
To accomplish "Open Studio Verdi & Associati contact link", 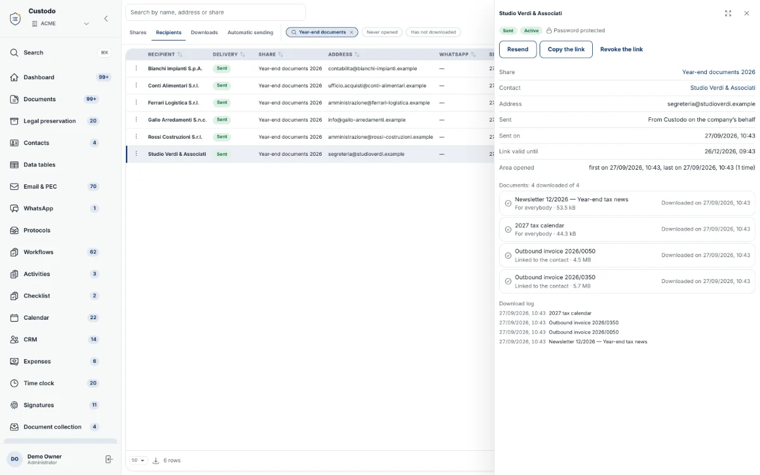I will tap(723, 88).
